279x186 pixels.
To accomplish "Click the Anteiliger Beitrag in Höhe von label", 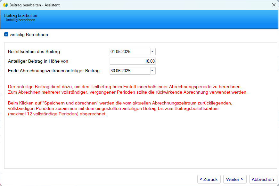I will [38, 61].
